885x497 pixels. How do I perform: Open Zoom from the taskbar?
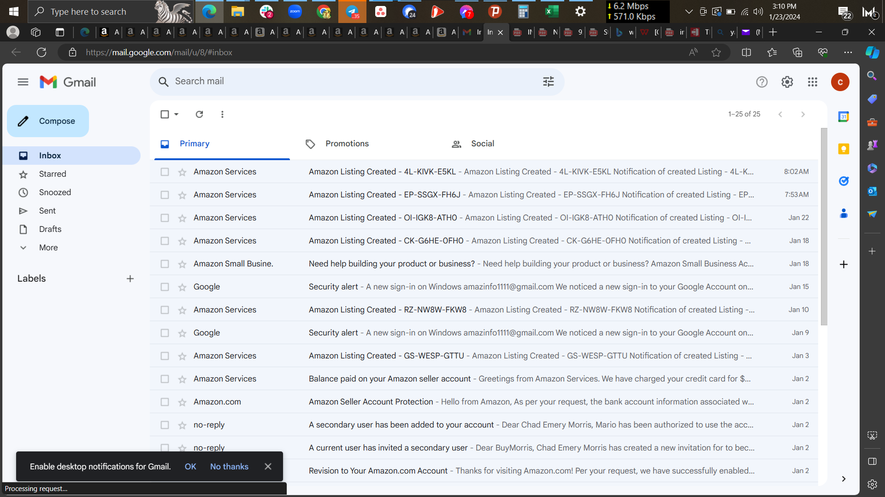(295, 12)
